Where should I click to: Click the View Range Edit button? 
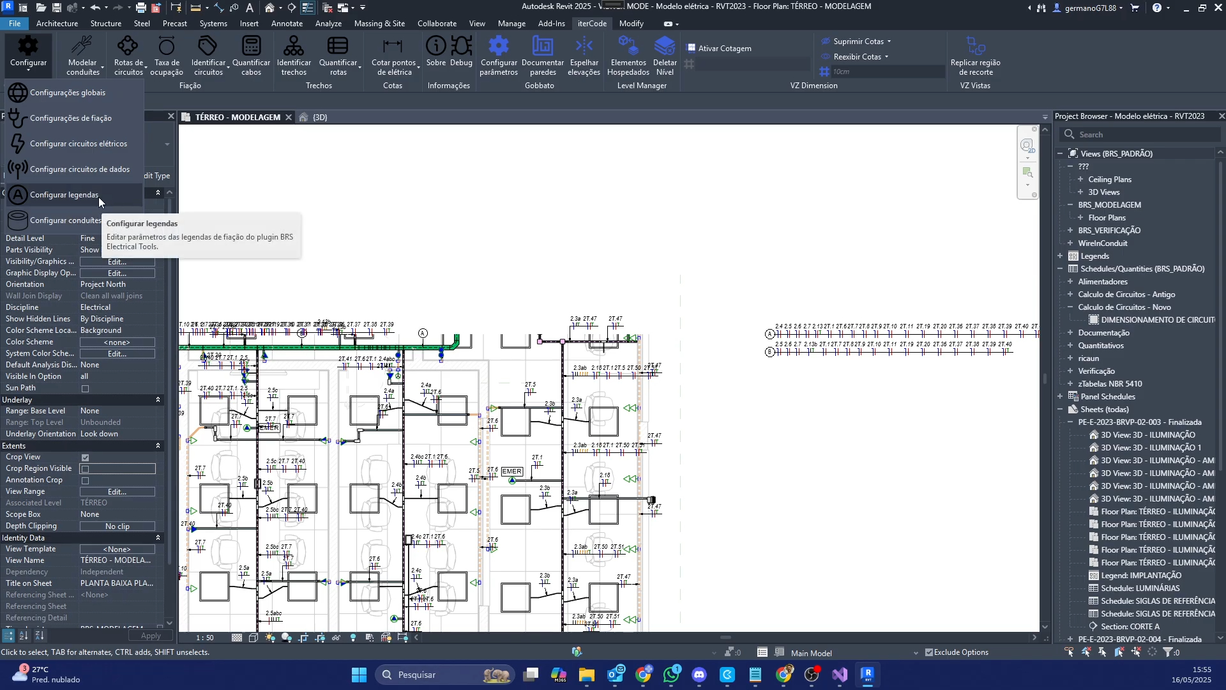click(x=117, y=492)
